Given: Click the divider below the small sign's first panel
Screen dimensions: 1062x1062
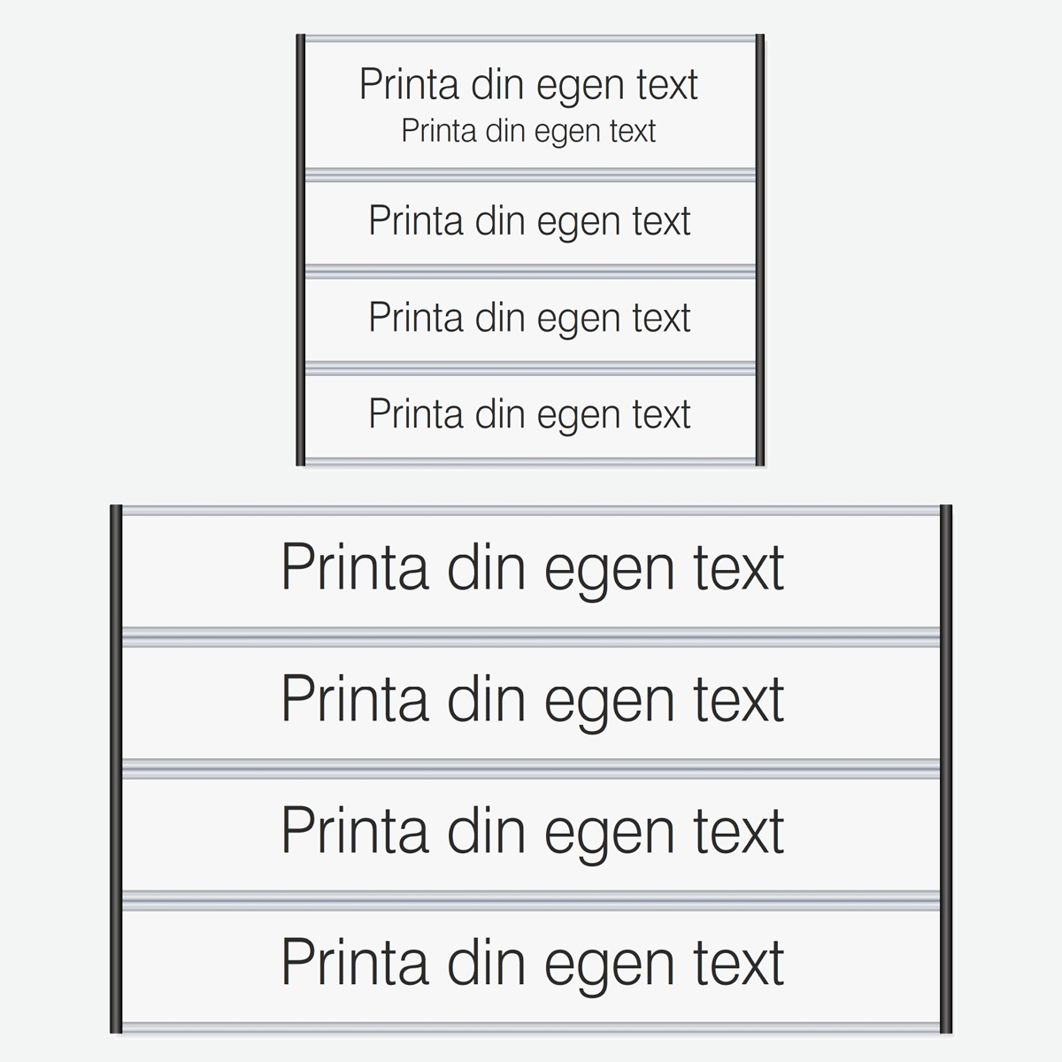Looking at the screenshot, I should tap(529, 175).
